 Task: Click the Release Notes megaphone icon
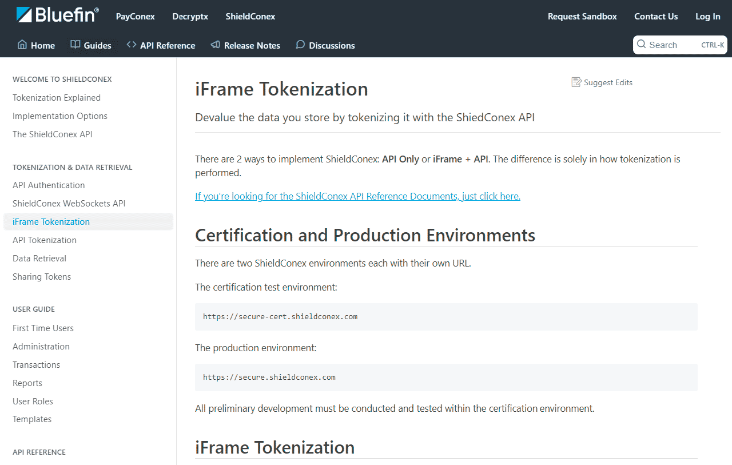[216, 45]
